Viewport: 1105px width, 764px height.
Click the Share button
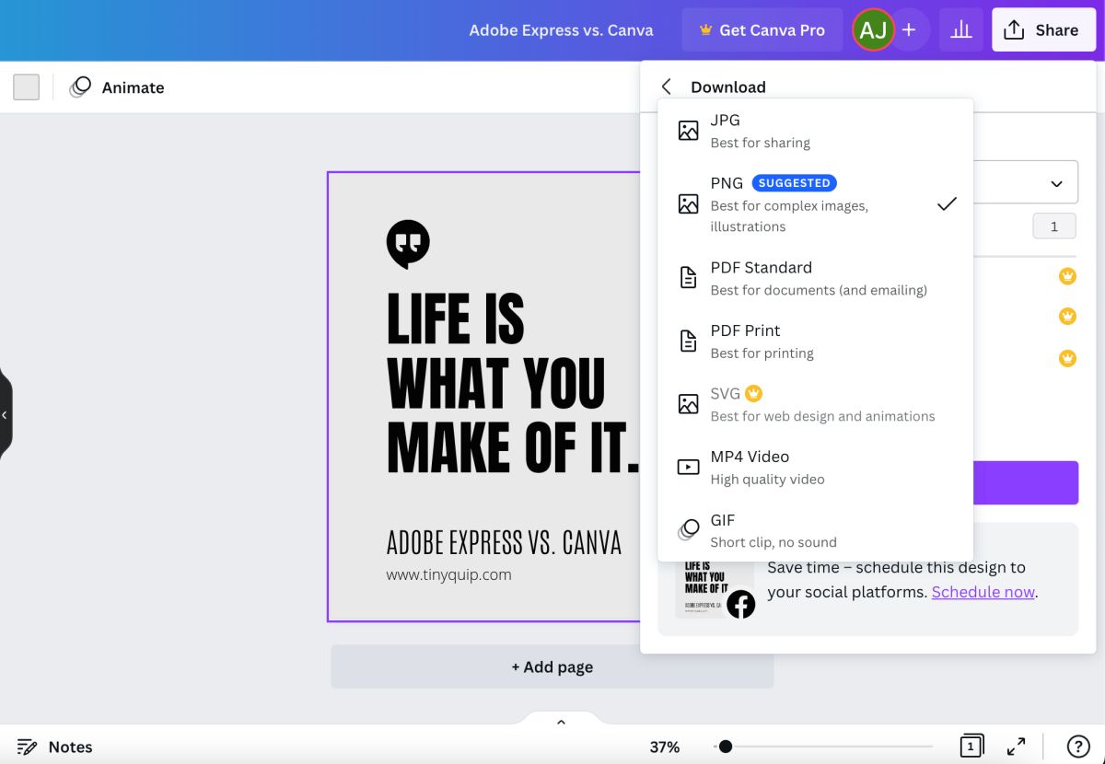tap(1043, 29)
